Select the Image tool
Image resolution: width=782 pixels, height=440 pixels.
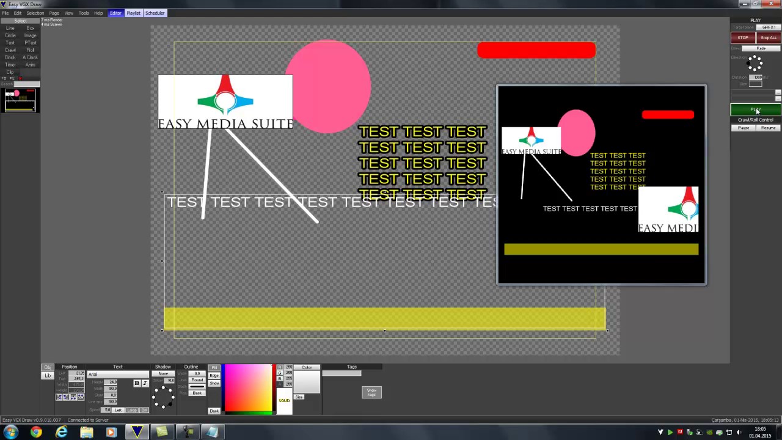31,35
